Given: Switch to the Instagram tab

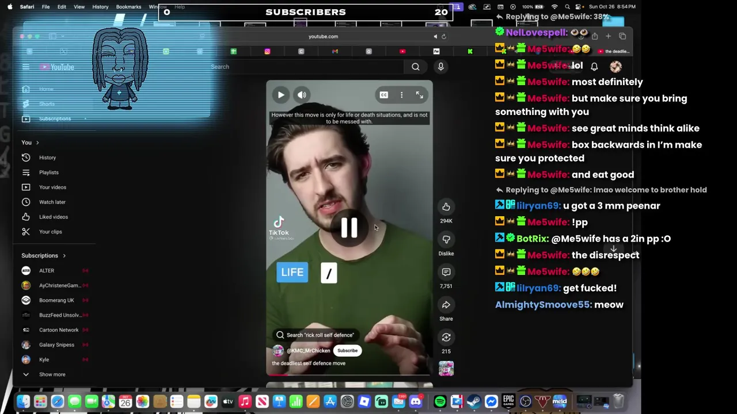Looking at the screenshot, I should tap(267, 52).
